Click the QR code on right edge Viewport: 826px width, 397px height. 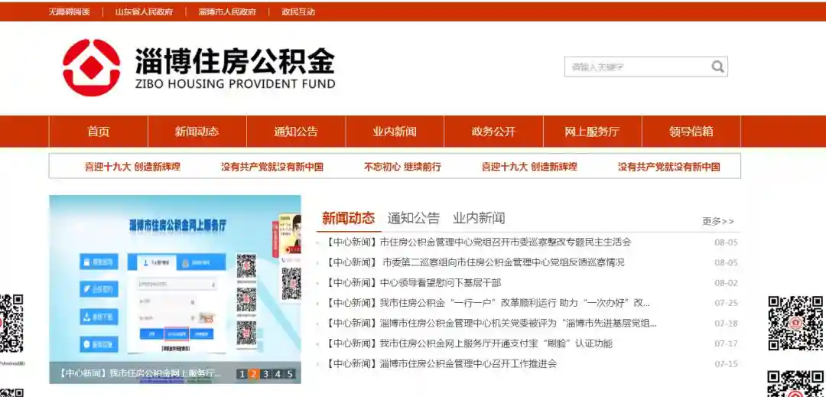(x=795, y=323)
